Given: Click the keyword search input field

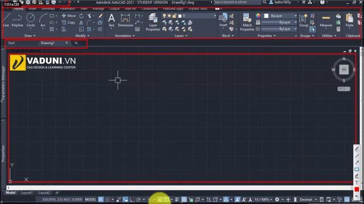Looking at the screenshot, I should [237, 2].
